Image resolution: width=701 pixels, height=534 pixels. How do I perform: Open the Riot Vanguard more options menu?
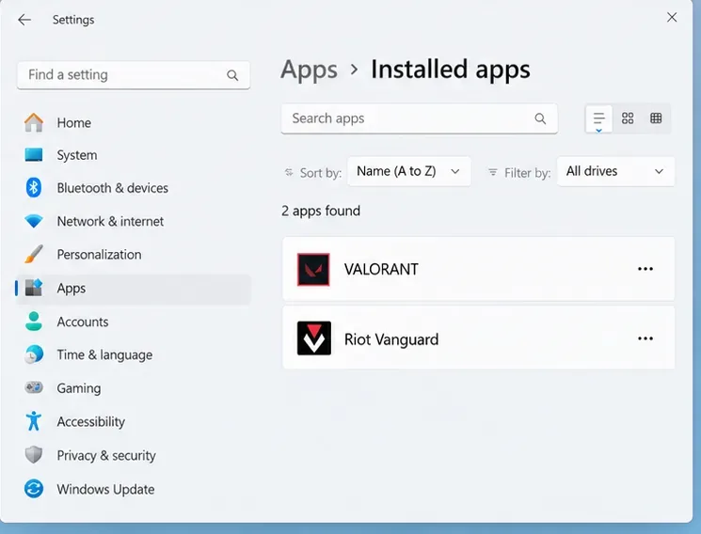645,338
